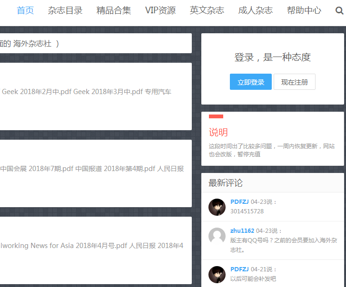Click zhu1162's default gray avatar
This screenshot has width=346, height=287.
(x=217, y=236)
